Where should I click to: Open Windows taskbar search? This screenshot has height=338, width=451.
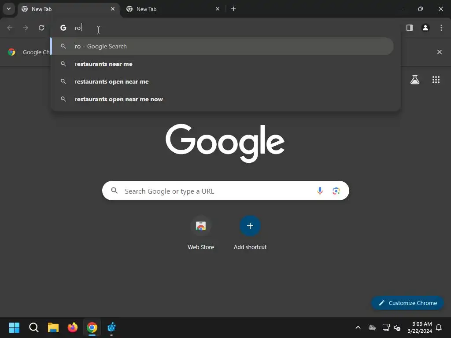click(33, 327)
